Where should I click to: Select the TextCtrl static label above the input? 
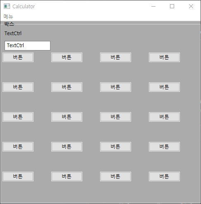tap(13, 34)
